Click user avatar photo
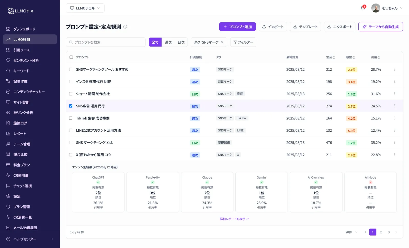Screen dimensions: 409x248 [x=376, y=8]
